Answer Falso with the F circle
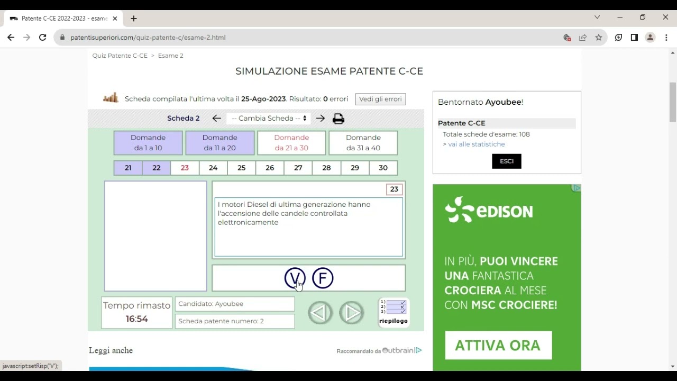This screenshot has height=381, width=677. 323,278
